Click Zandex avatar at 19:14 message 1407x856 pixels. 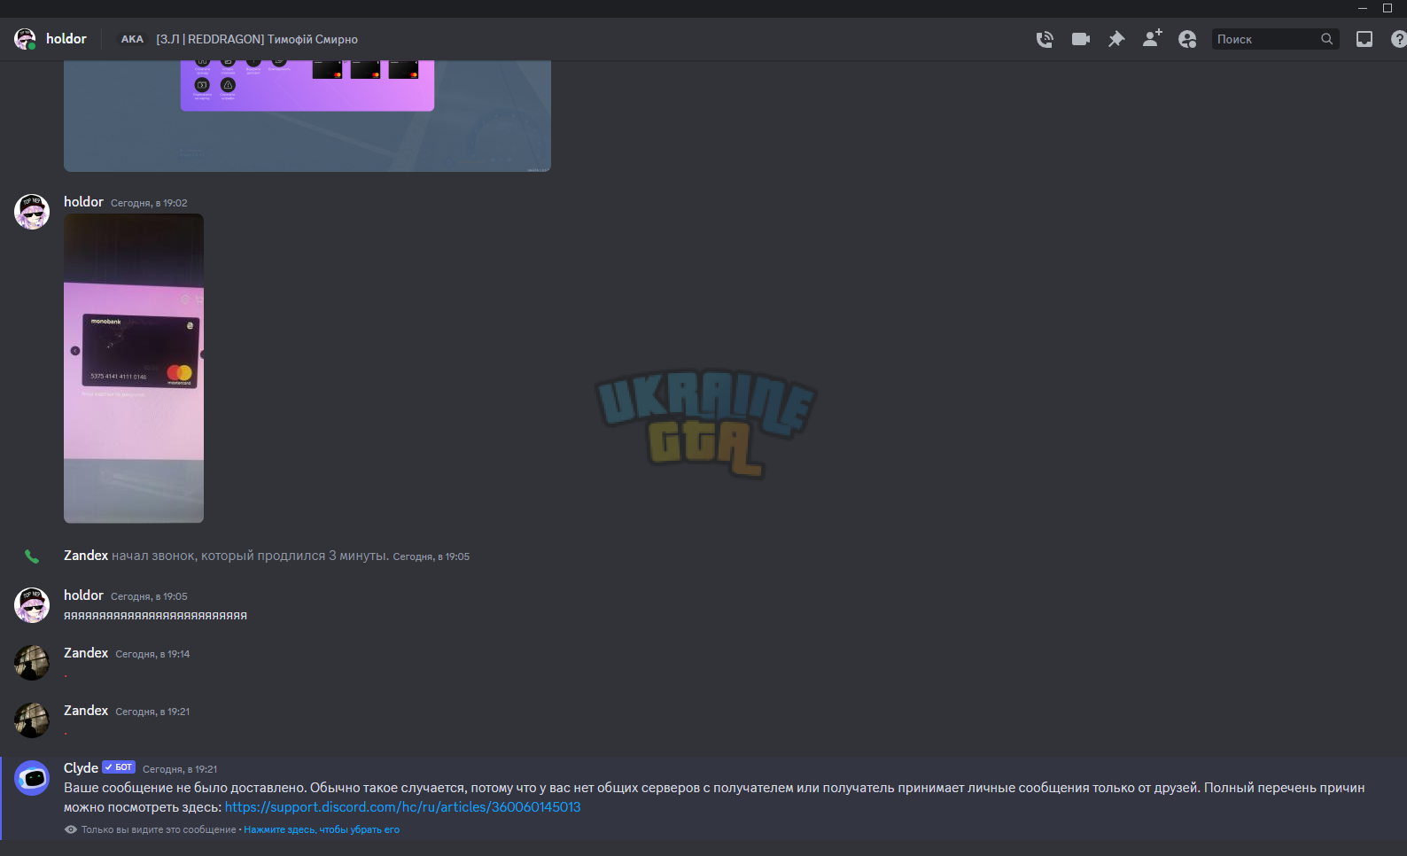tap(32, 663)
